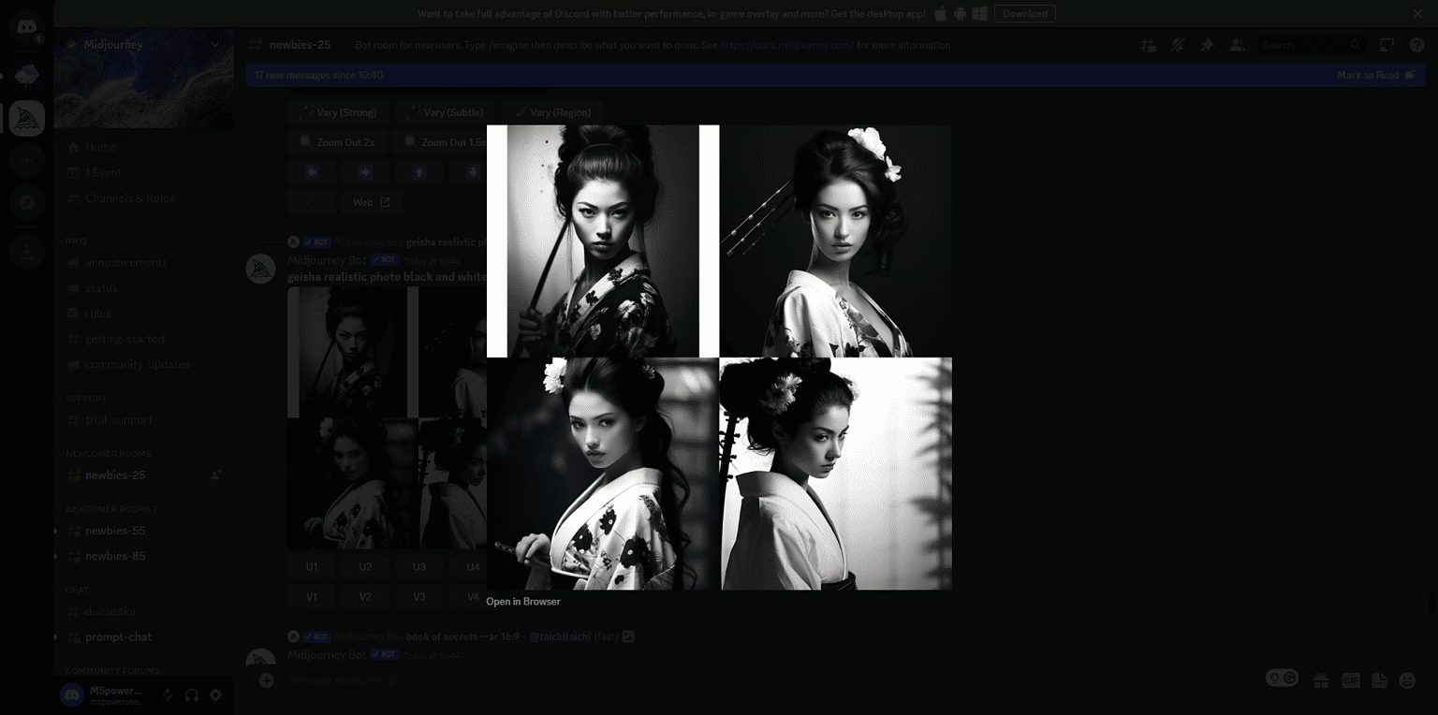
Task: Open the inbox icon in top toolbar
Action: [x=1387, y=45]
